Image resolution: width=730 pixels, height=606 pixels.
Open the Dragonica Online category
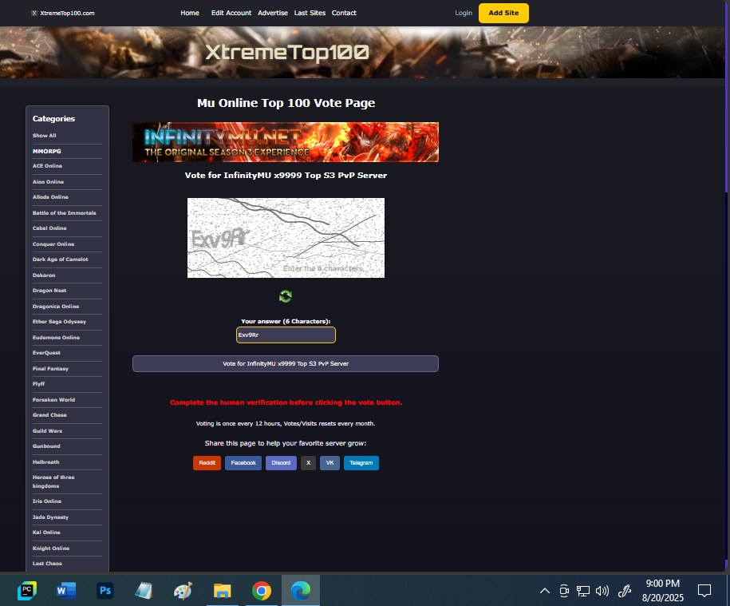pos(55,307)
